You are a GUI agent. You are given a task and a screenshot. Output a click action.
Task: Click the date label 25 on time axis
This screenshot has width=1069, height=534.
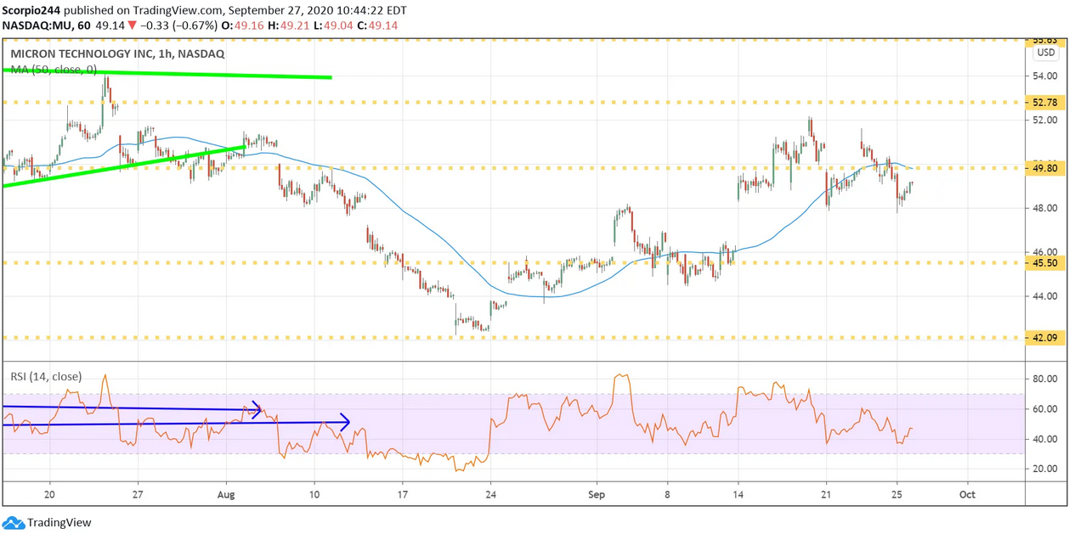point(896,493)
